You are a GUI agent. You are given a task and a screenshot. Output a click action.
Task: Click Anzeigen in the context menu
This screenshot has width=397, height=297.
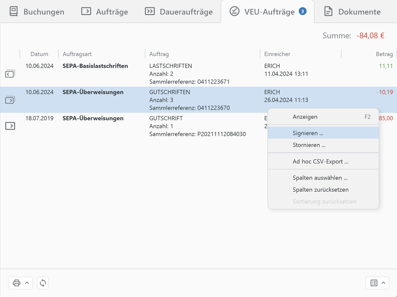point(305,117)
